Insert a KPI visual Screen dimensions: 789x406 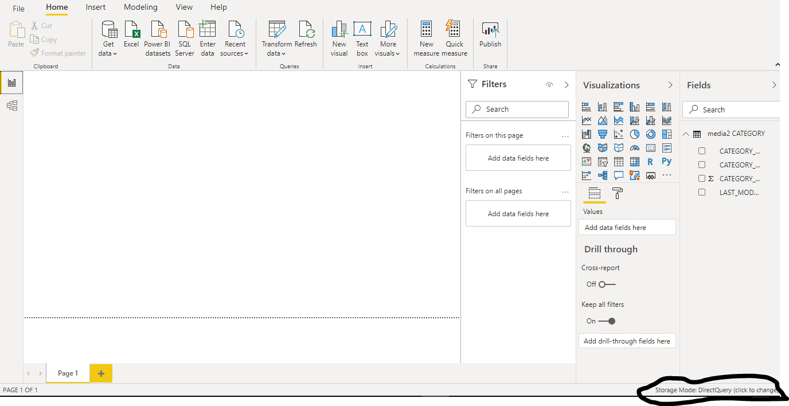586,162
